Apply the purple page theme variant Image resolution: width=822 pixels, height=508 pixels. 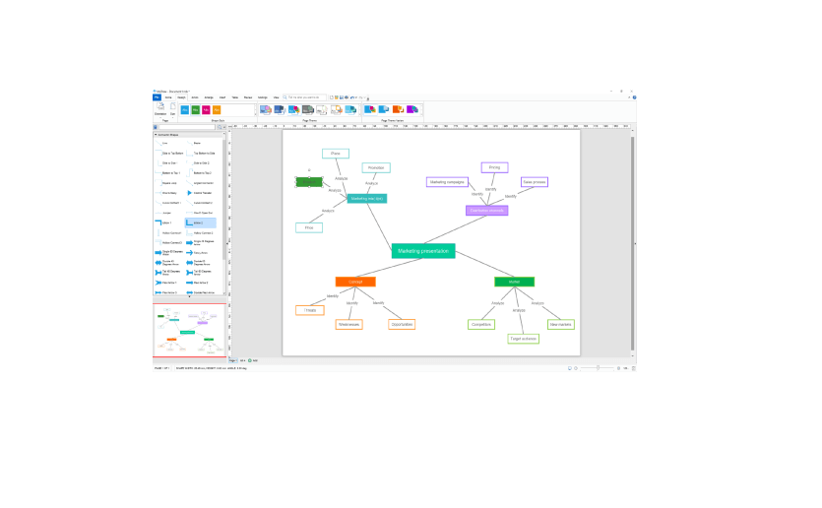point(412,109)
